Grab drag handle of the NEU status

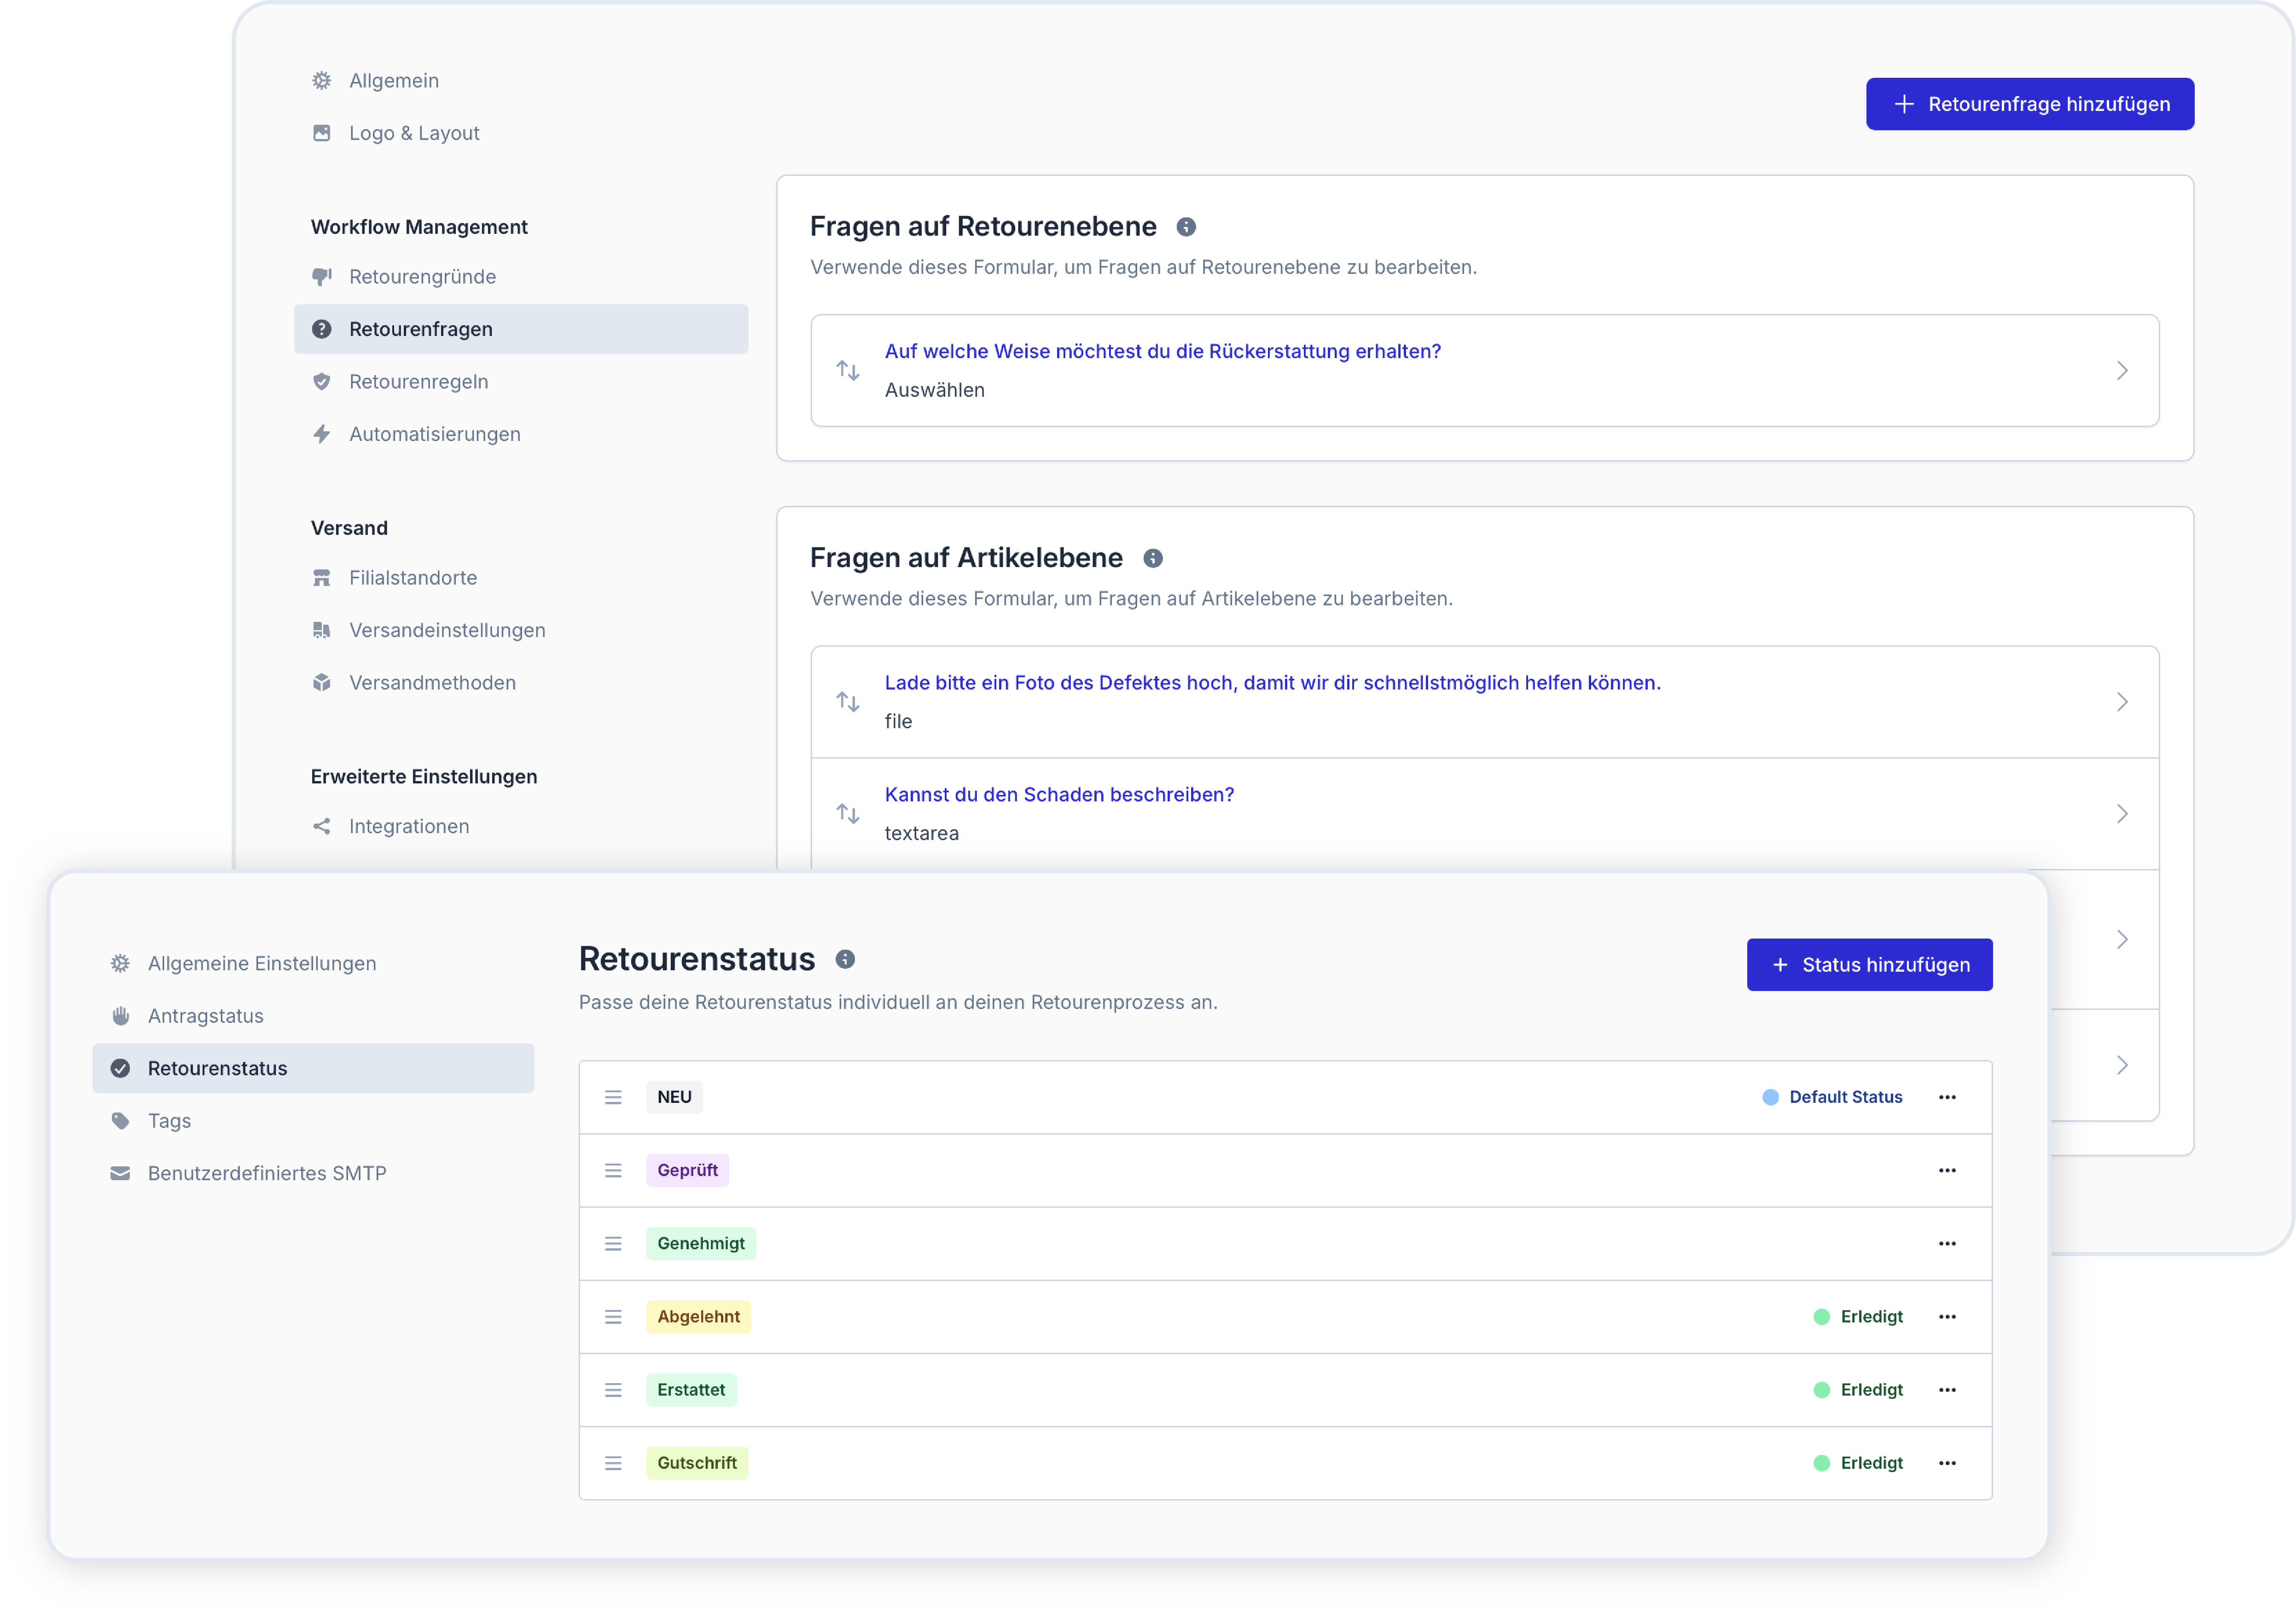(613, 1097)
